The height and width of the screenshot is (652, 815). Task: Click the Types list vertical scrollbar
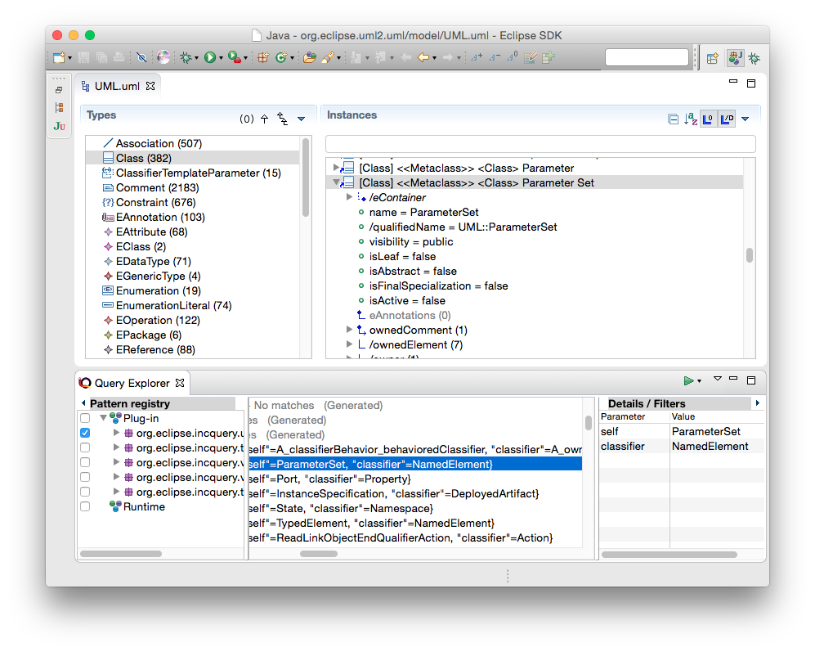pyautogui.click(x=306, y=178)
